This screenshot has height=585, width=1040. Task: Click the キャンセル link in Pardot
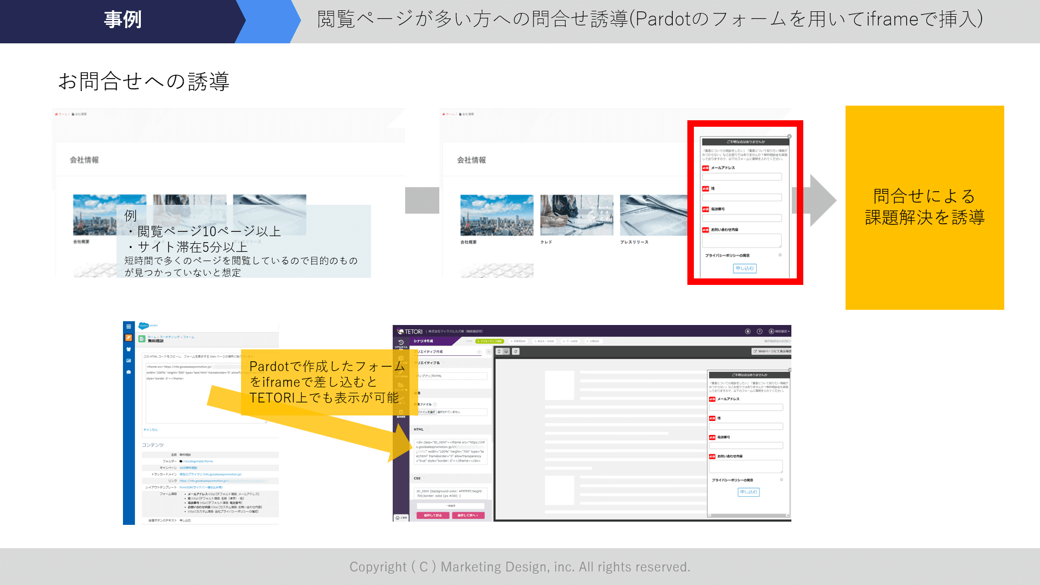click(x=151, y=430)
